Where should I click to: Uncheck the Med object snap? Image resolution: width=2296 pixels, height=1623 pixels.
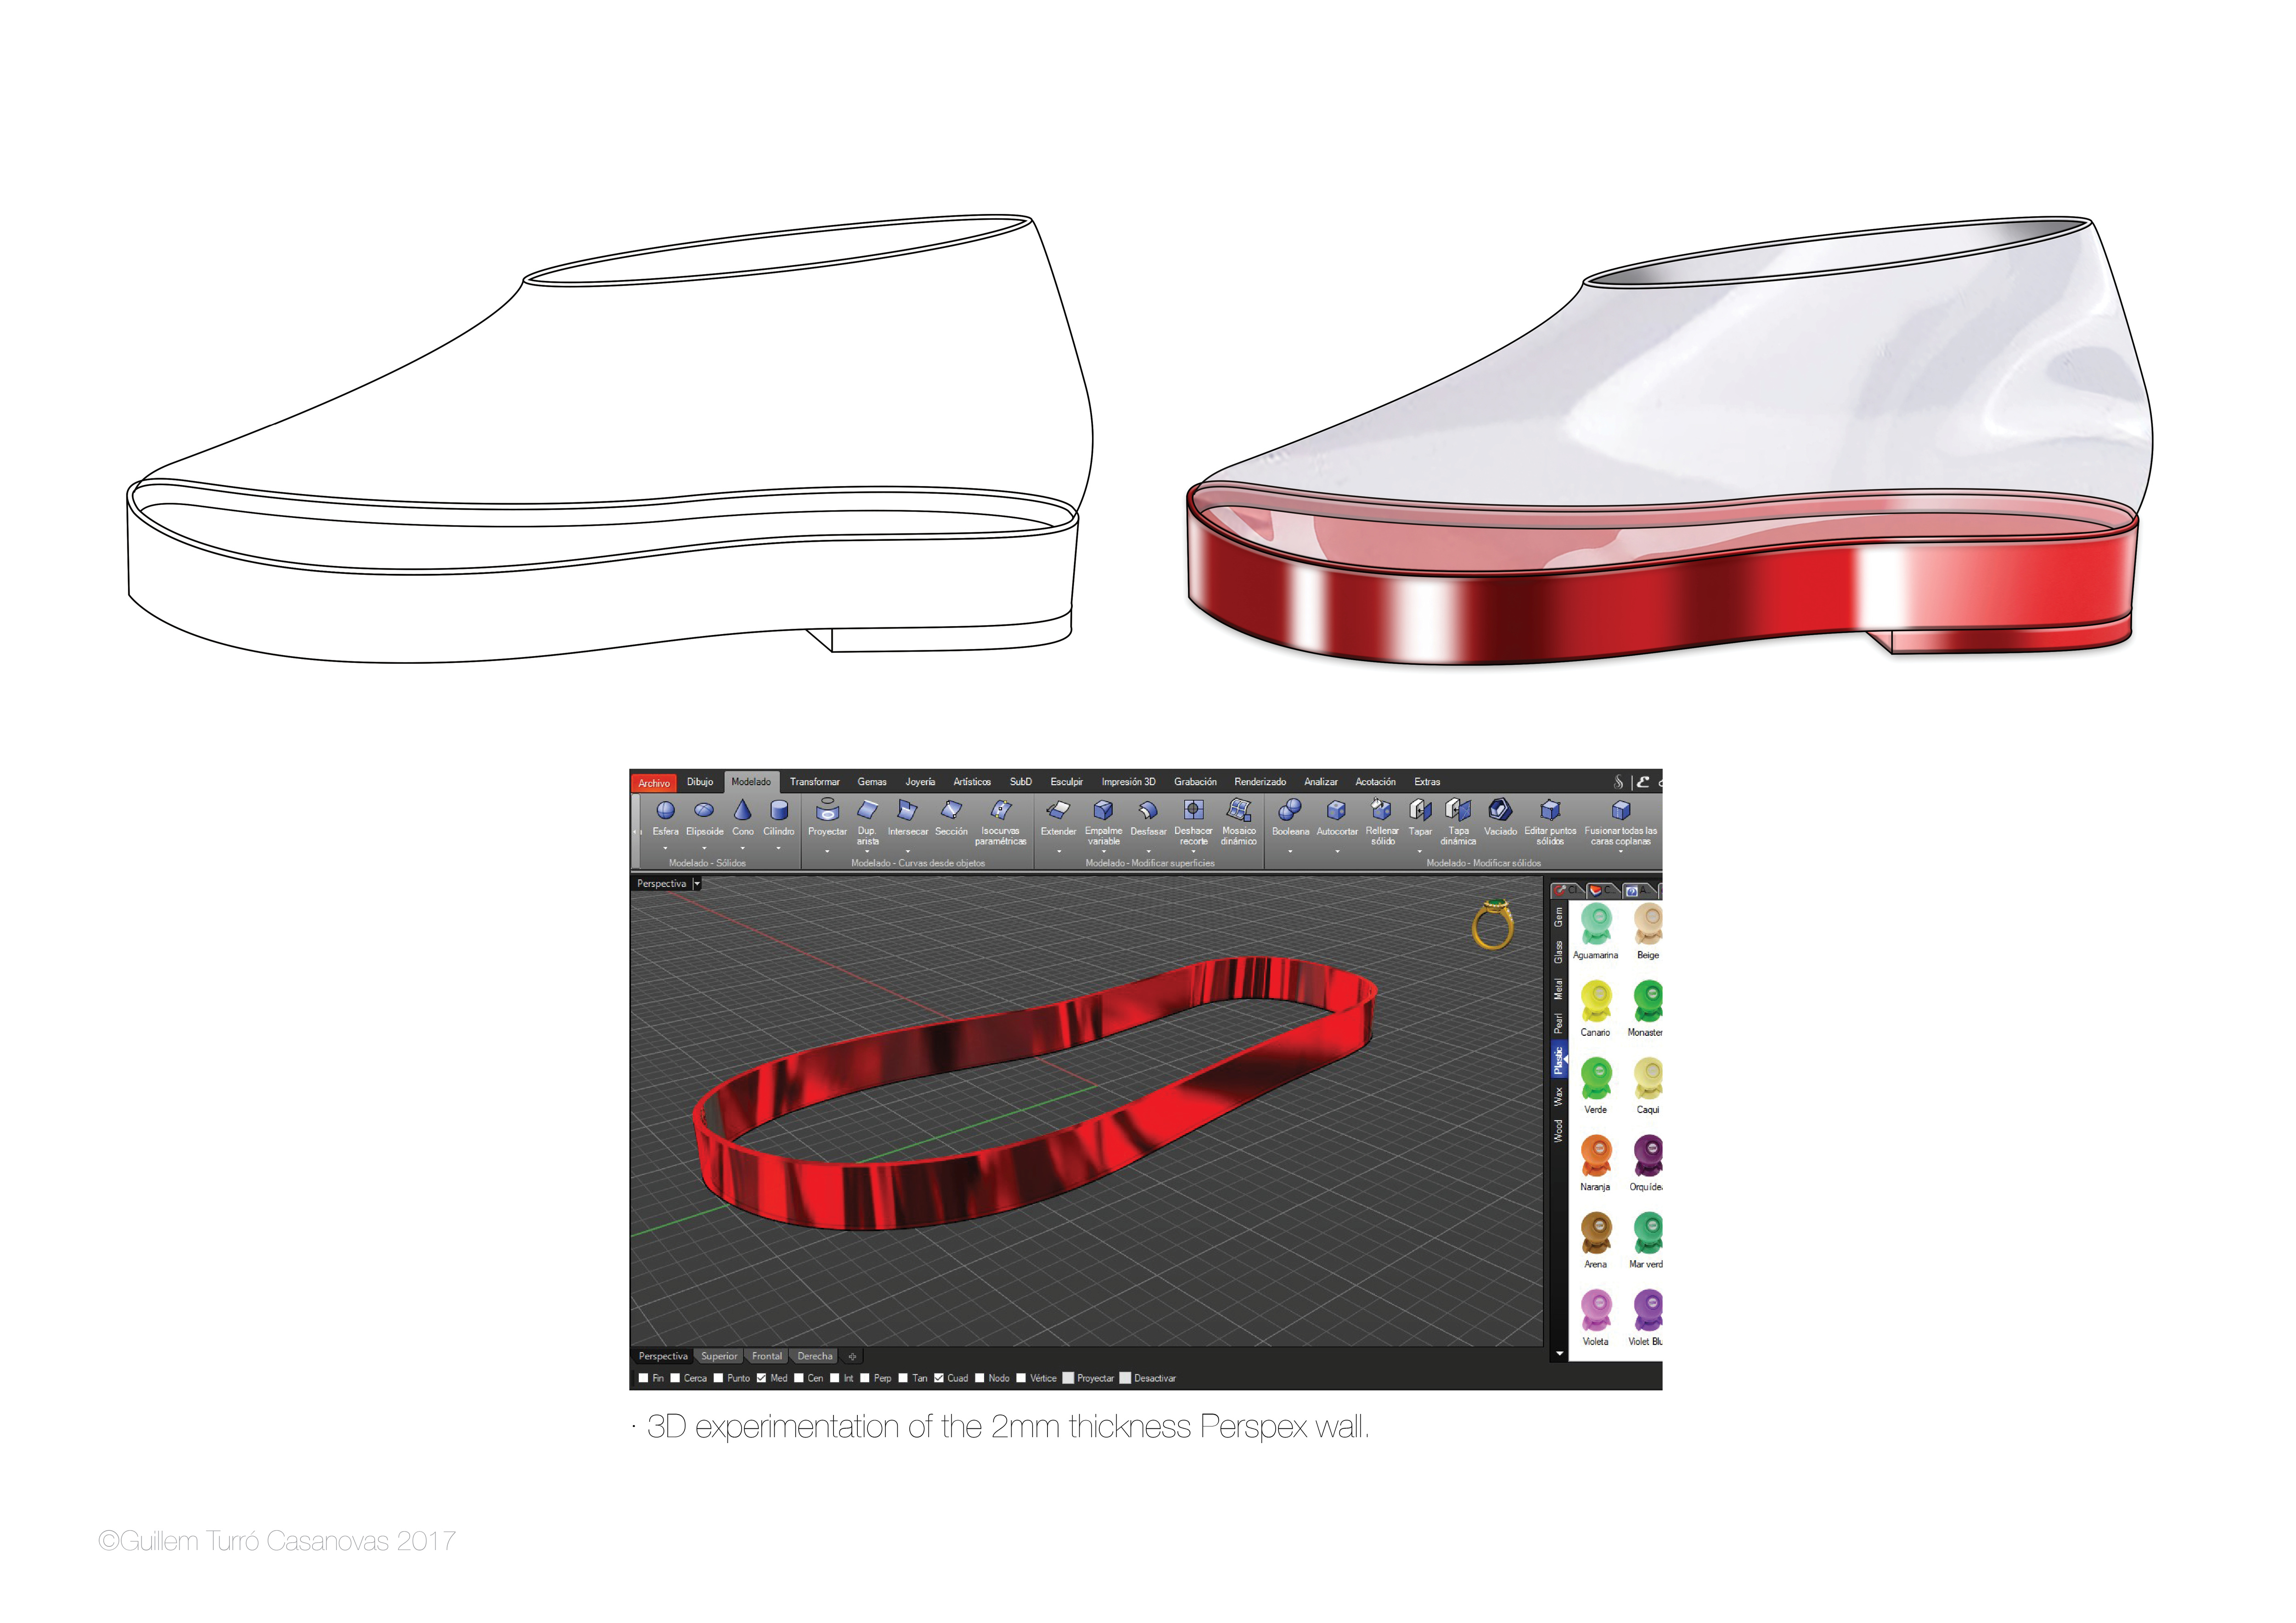point(762,1378)
